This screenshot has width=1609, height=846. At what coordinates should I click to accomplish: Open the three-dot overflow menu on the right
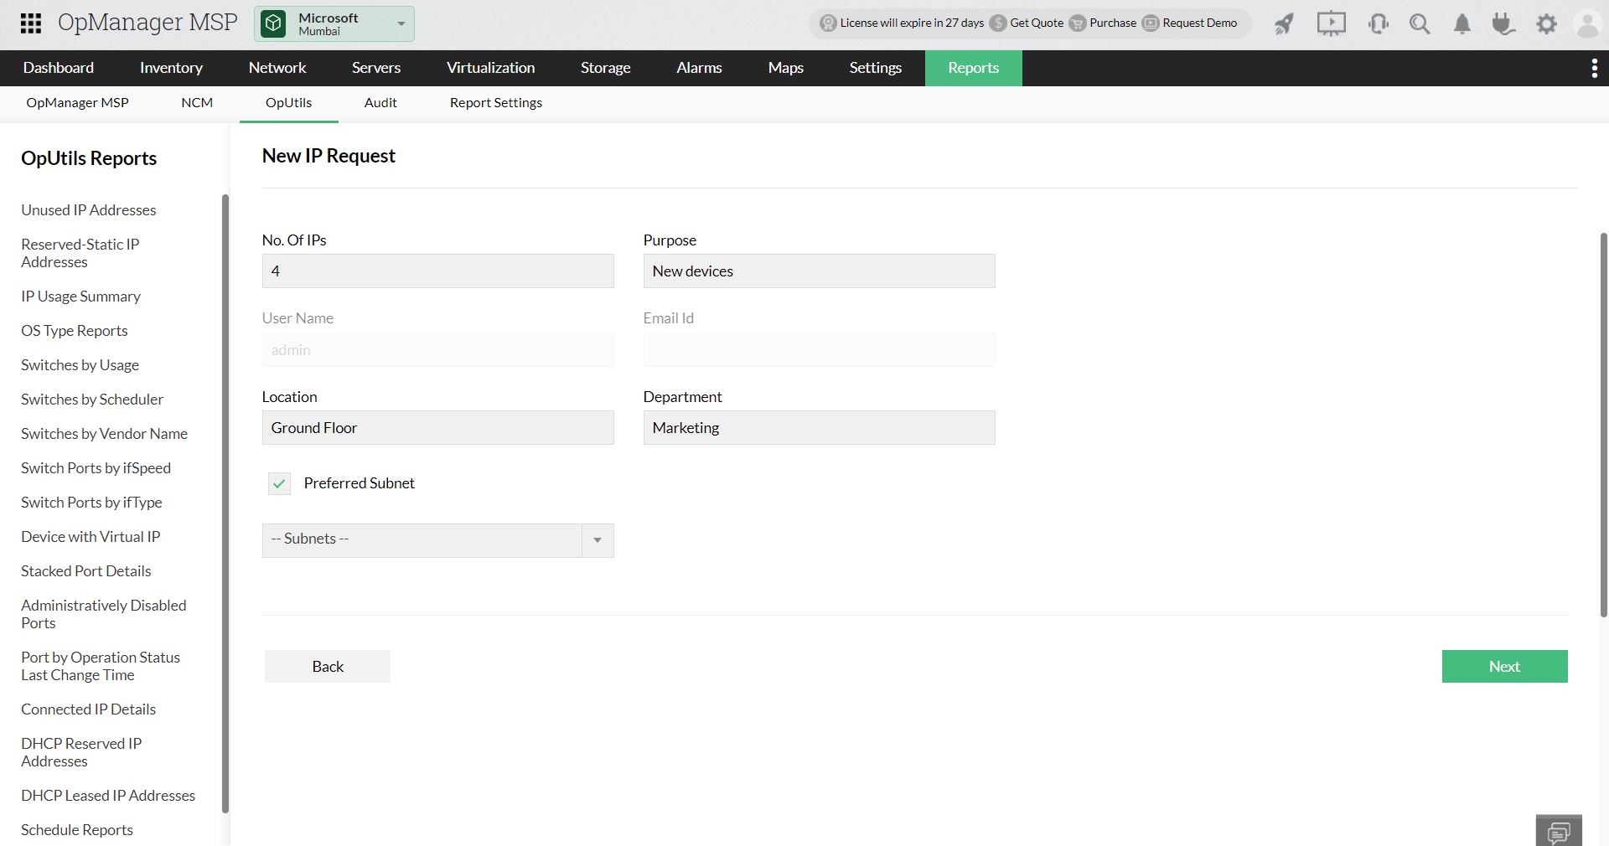pos(1595,68)
